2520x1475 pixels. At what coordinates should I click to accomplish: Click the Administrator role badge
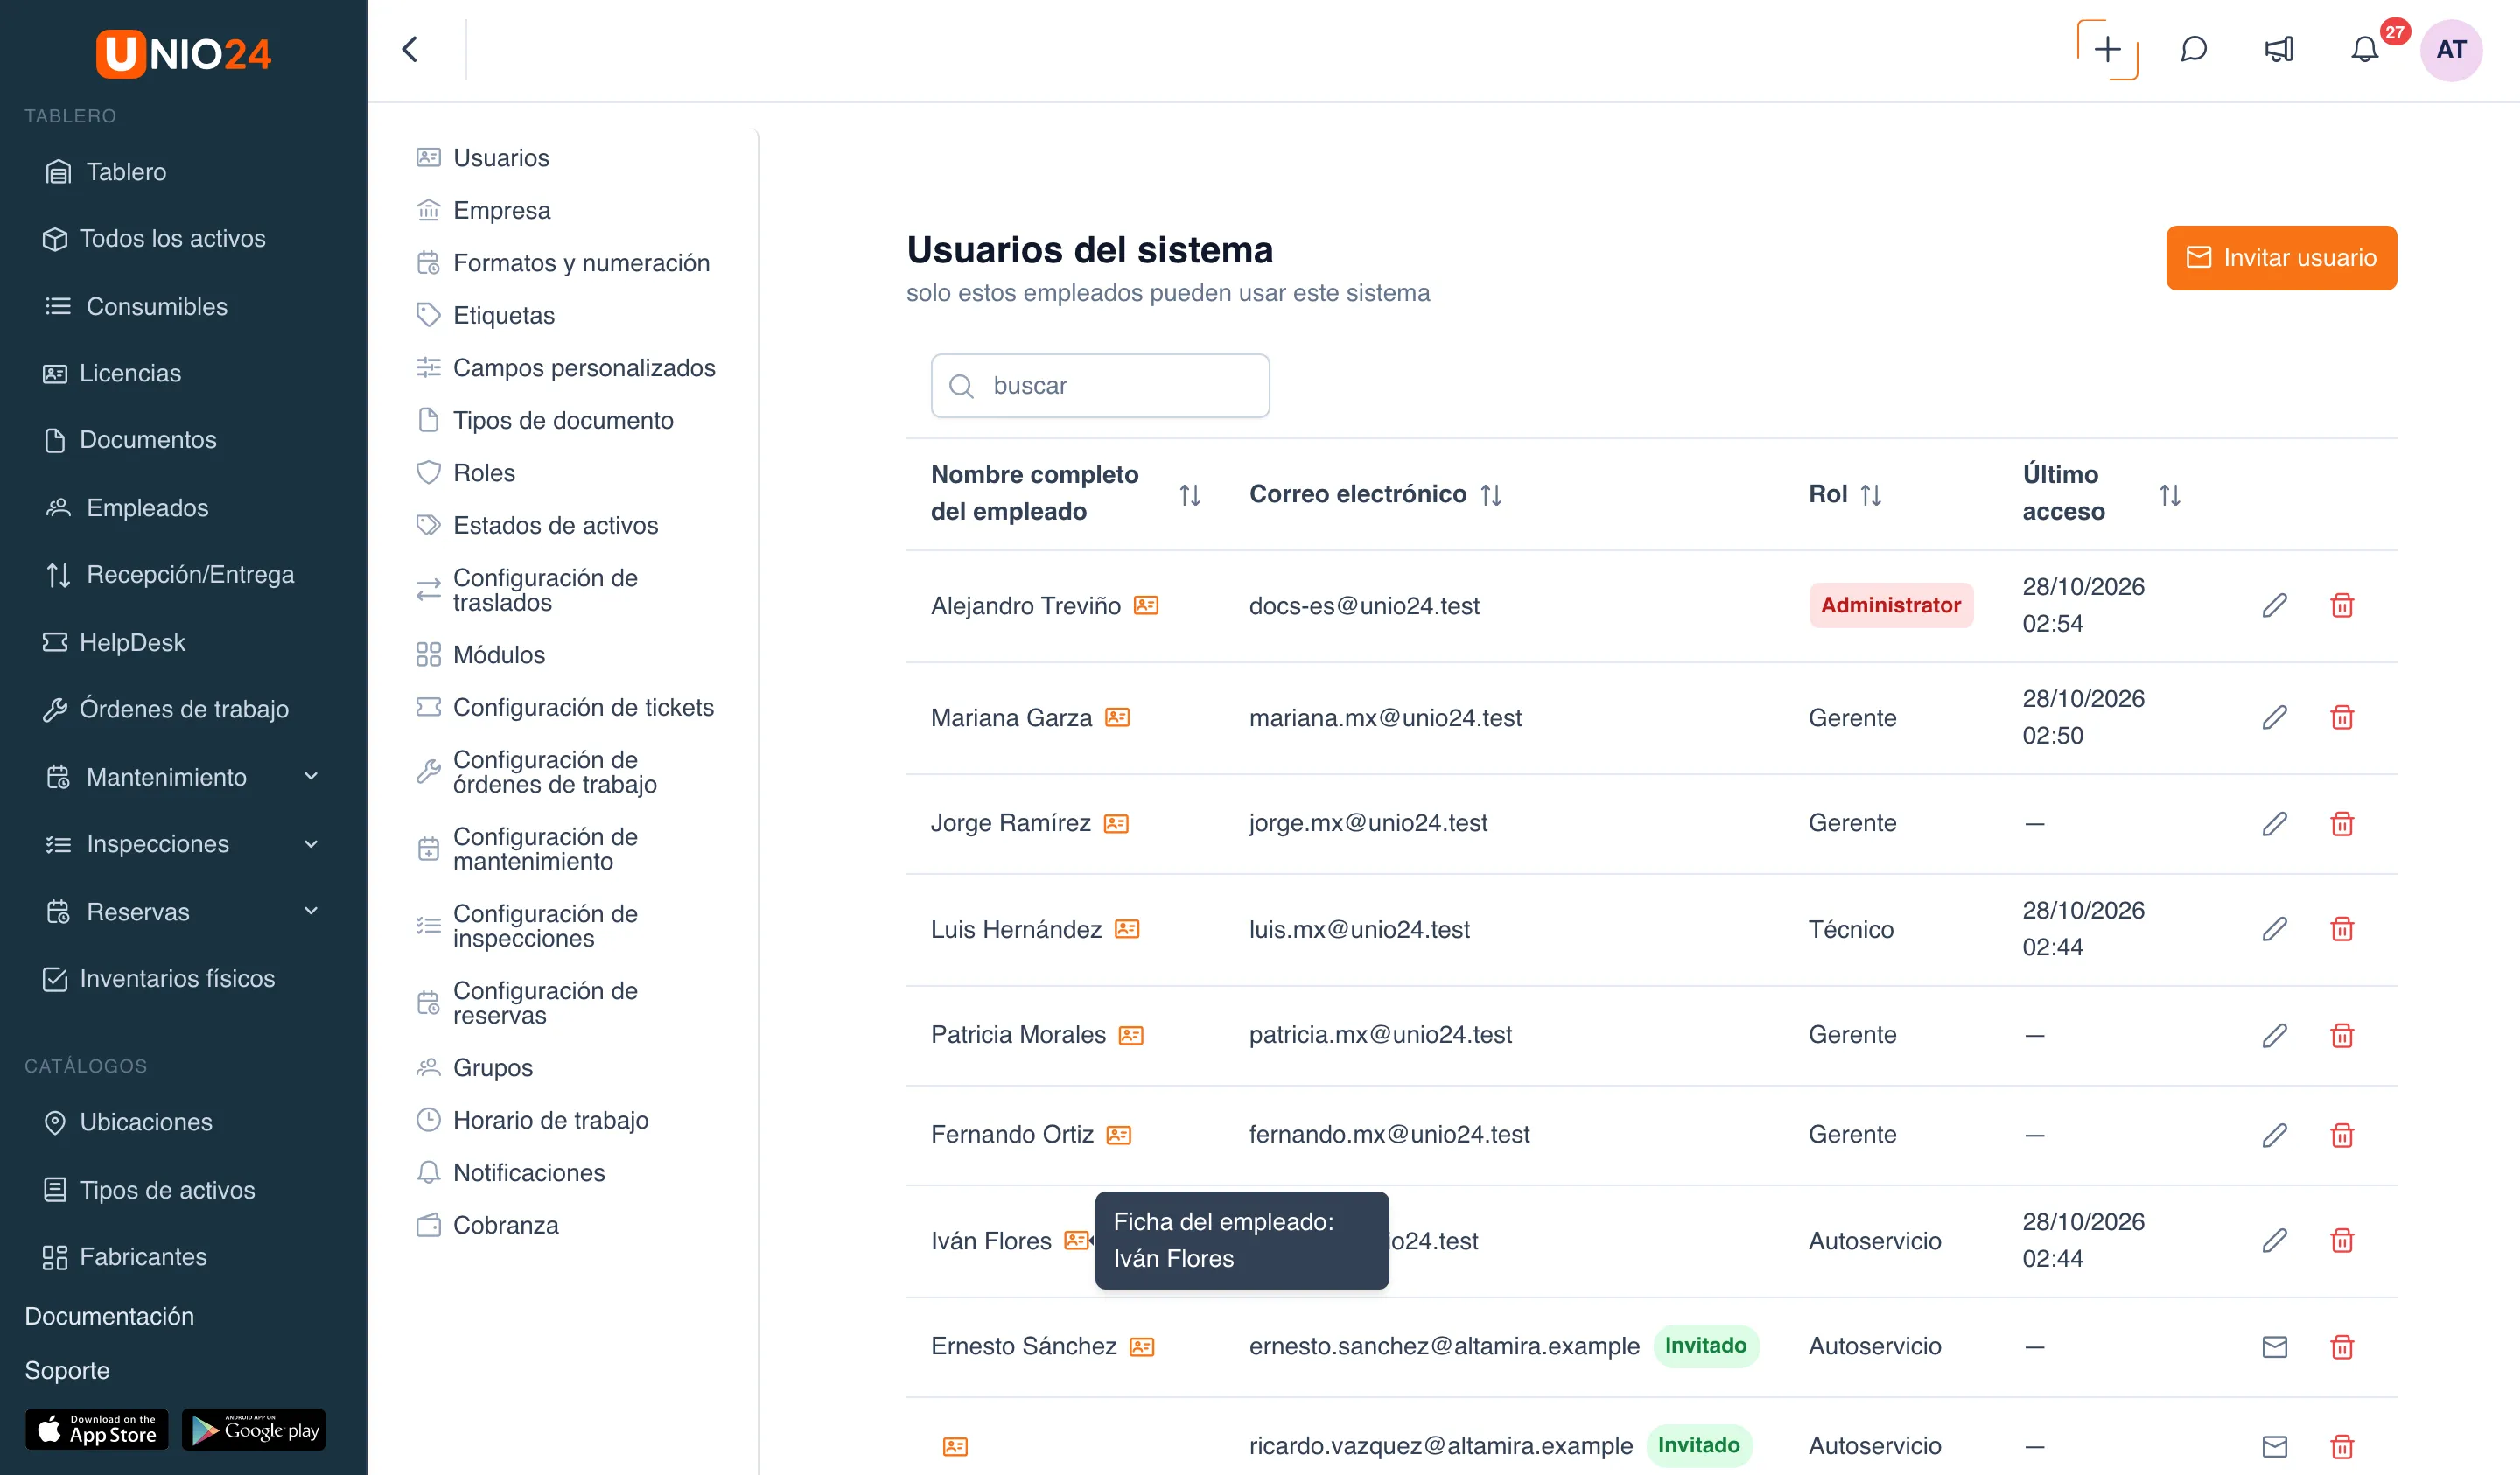coord(1890,605)
